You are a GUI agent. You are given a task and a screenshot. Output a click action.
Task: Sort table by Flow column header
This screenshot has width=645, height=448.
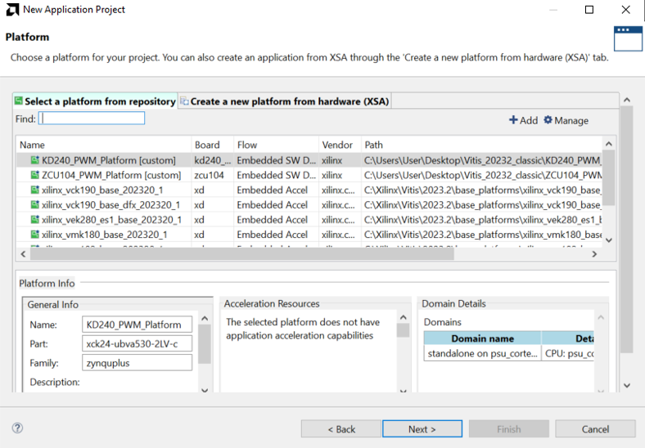point(276,145)
